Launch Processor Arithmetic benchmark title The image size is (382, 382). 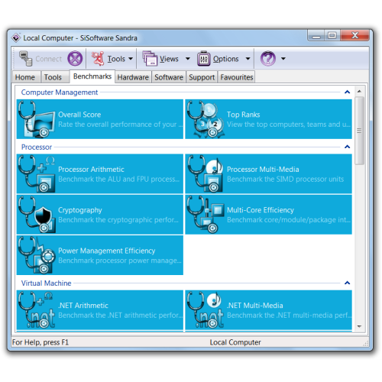click(x=91, y=170)
